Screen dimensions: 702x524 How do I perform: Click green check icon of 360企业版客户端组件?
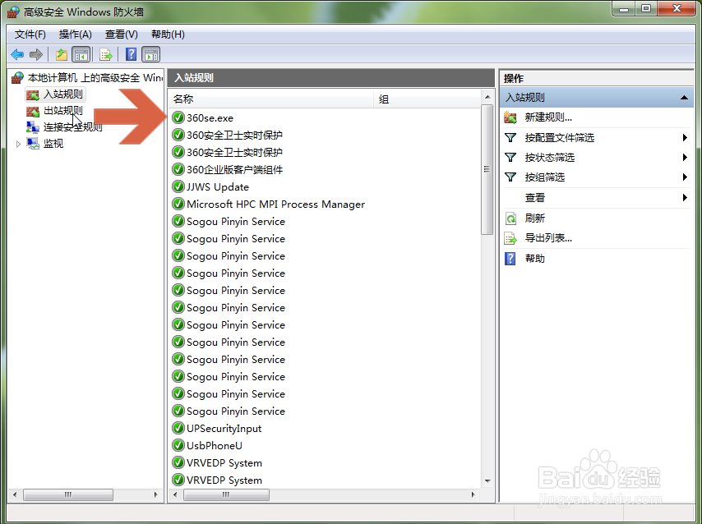coord(178,169)
